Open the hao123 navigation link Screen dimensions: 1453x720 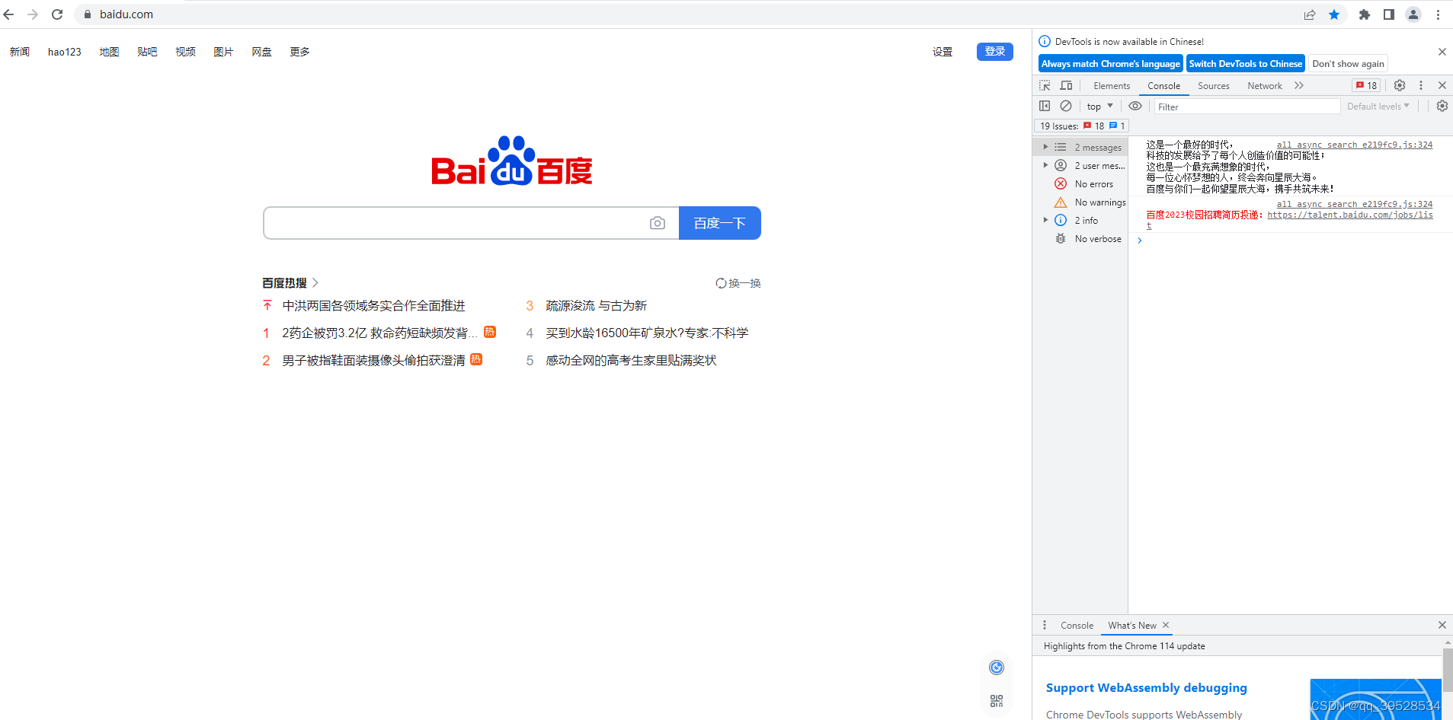click(x=65, y=52)
